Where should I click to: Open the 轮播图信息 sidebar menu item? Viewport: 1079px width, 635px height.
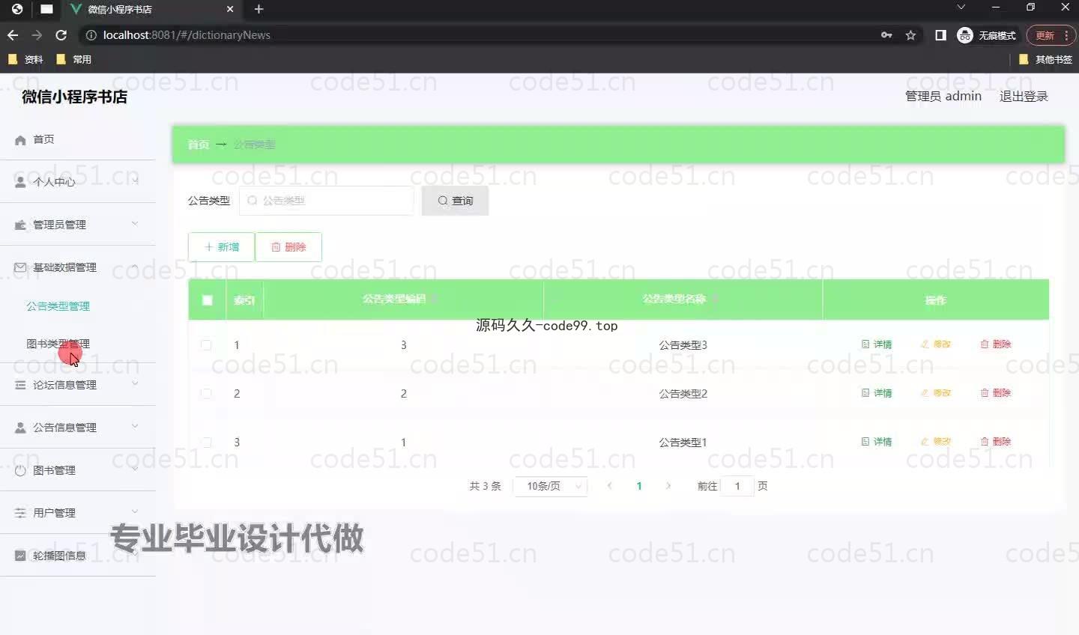click(x=78, y=555)
